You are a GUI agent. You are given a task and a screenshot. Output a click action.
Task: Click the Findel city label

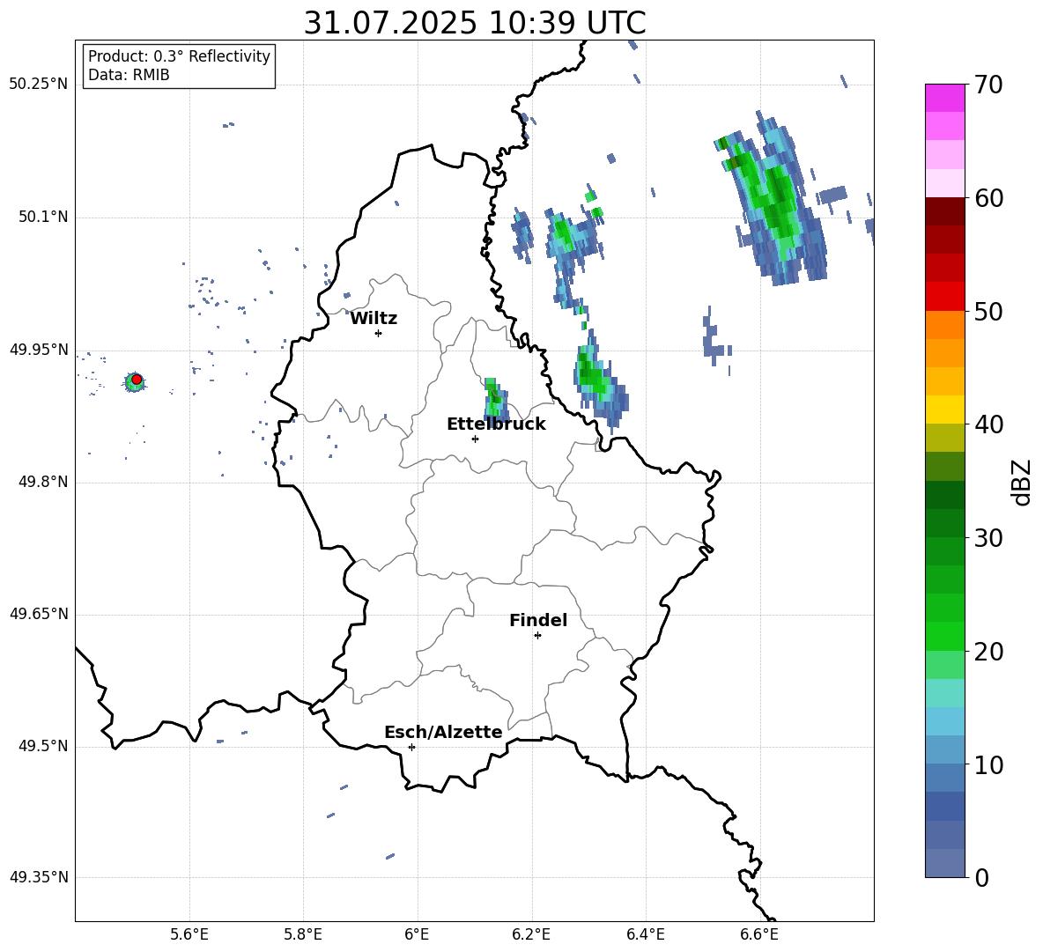[x=538, y=620]
